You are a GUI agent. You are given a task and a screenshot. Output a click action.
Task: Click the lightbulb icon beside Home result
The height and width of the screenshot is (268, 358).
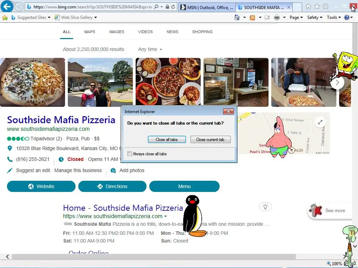(265, 207)
